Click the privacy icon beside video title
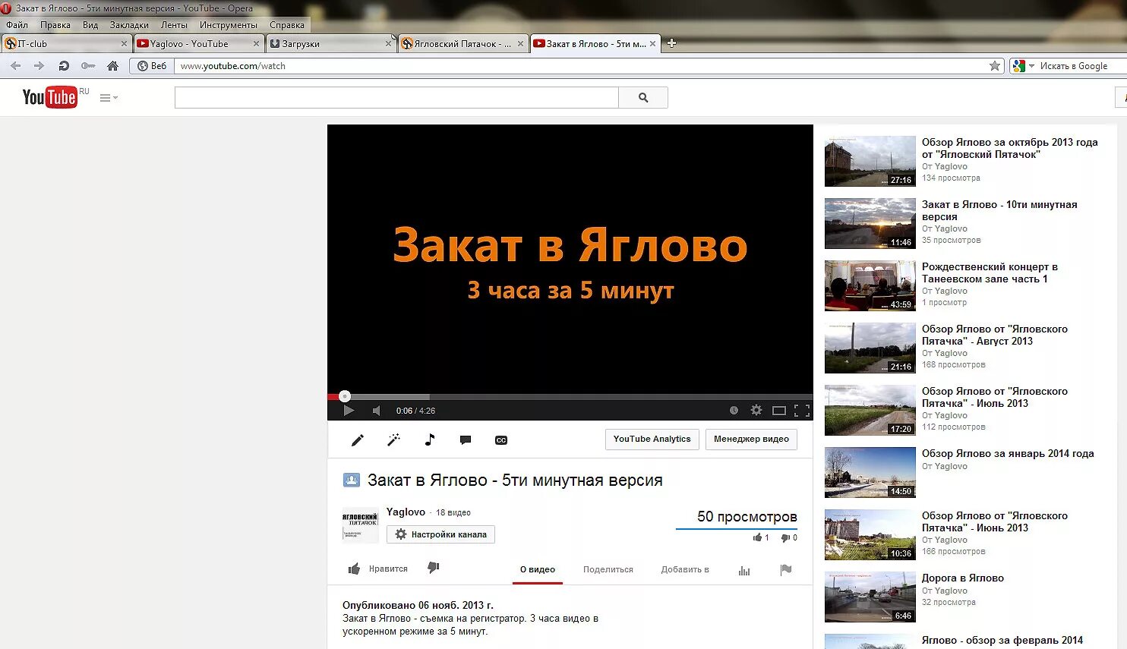 (x=352, y=480)
